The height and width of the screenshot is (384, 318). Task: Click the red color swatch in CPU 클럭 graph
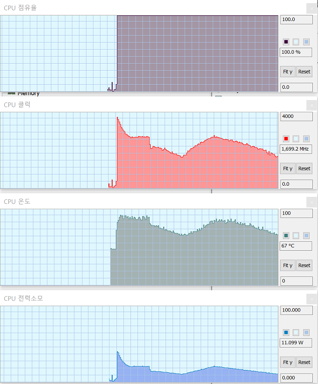(286, 139)
